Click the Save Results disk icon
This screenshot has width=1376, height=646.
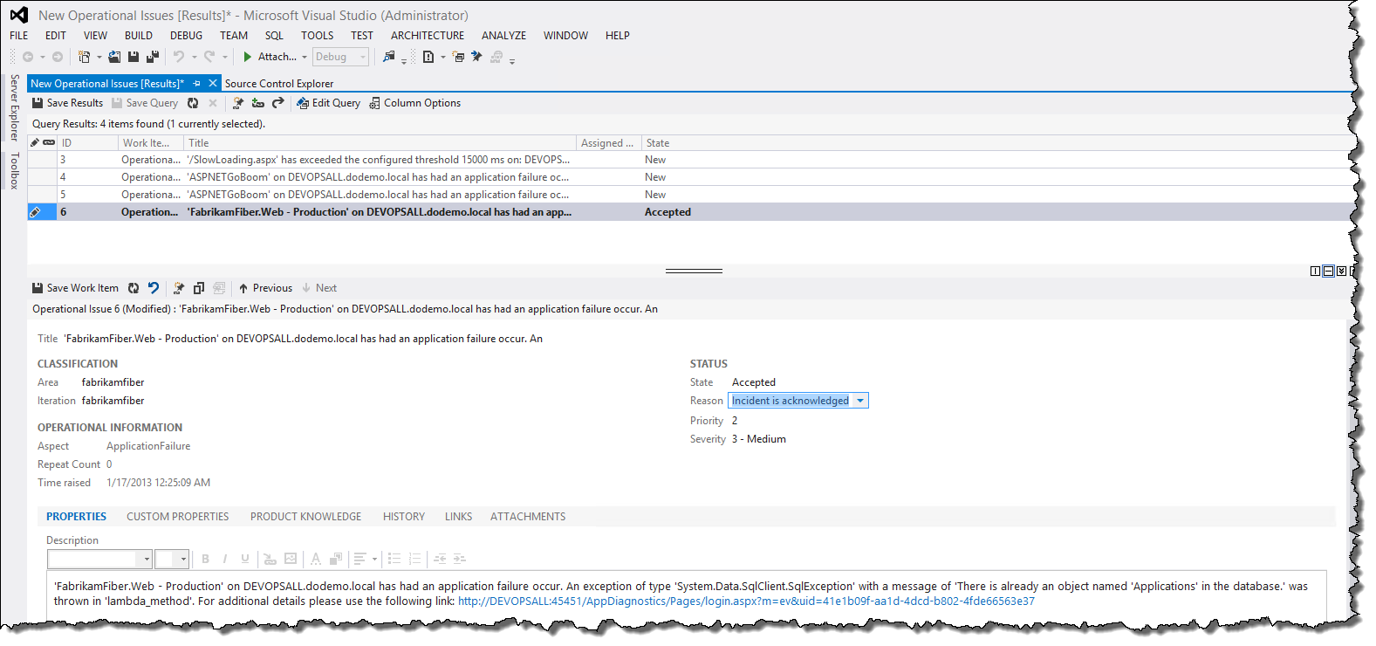[38, 103]
